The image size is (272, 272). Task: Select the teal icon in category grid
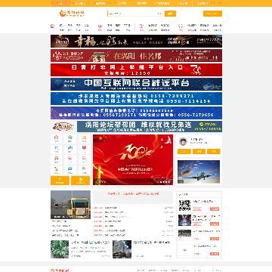tap(70, 149)
